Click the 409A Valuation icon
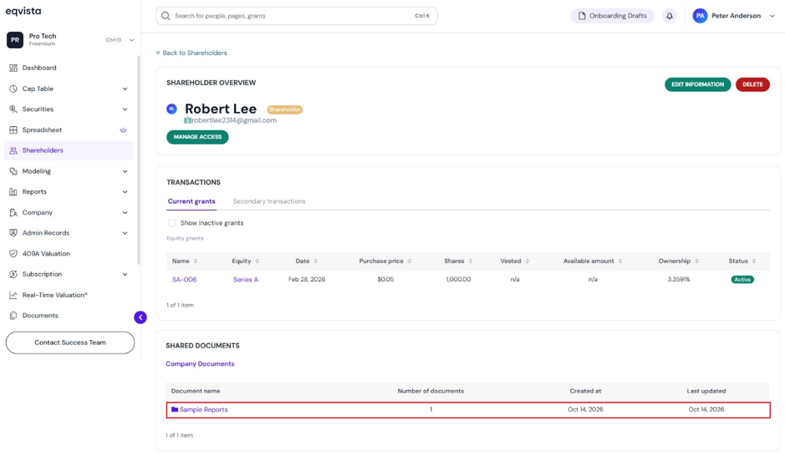Viewport: 785px width, 456px height. [13, 254]
